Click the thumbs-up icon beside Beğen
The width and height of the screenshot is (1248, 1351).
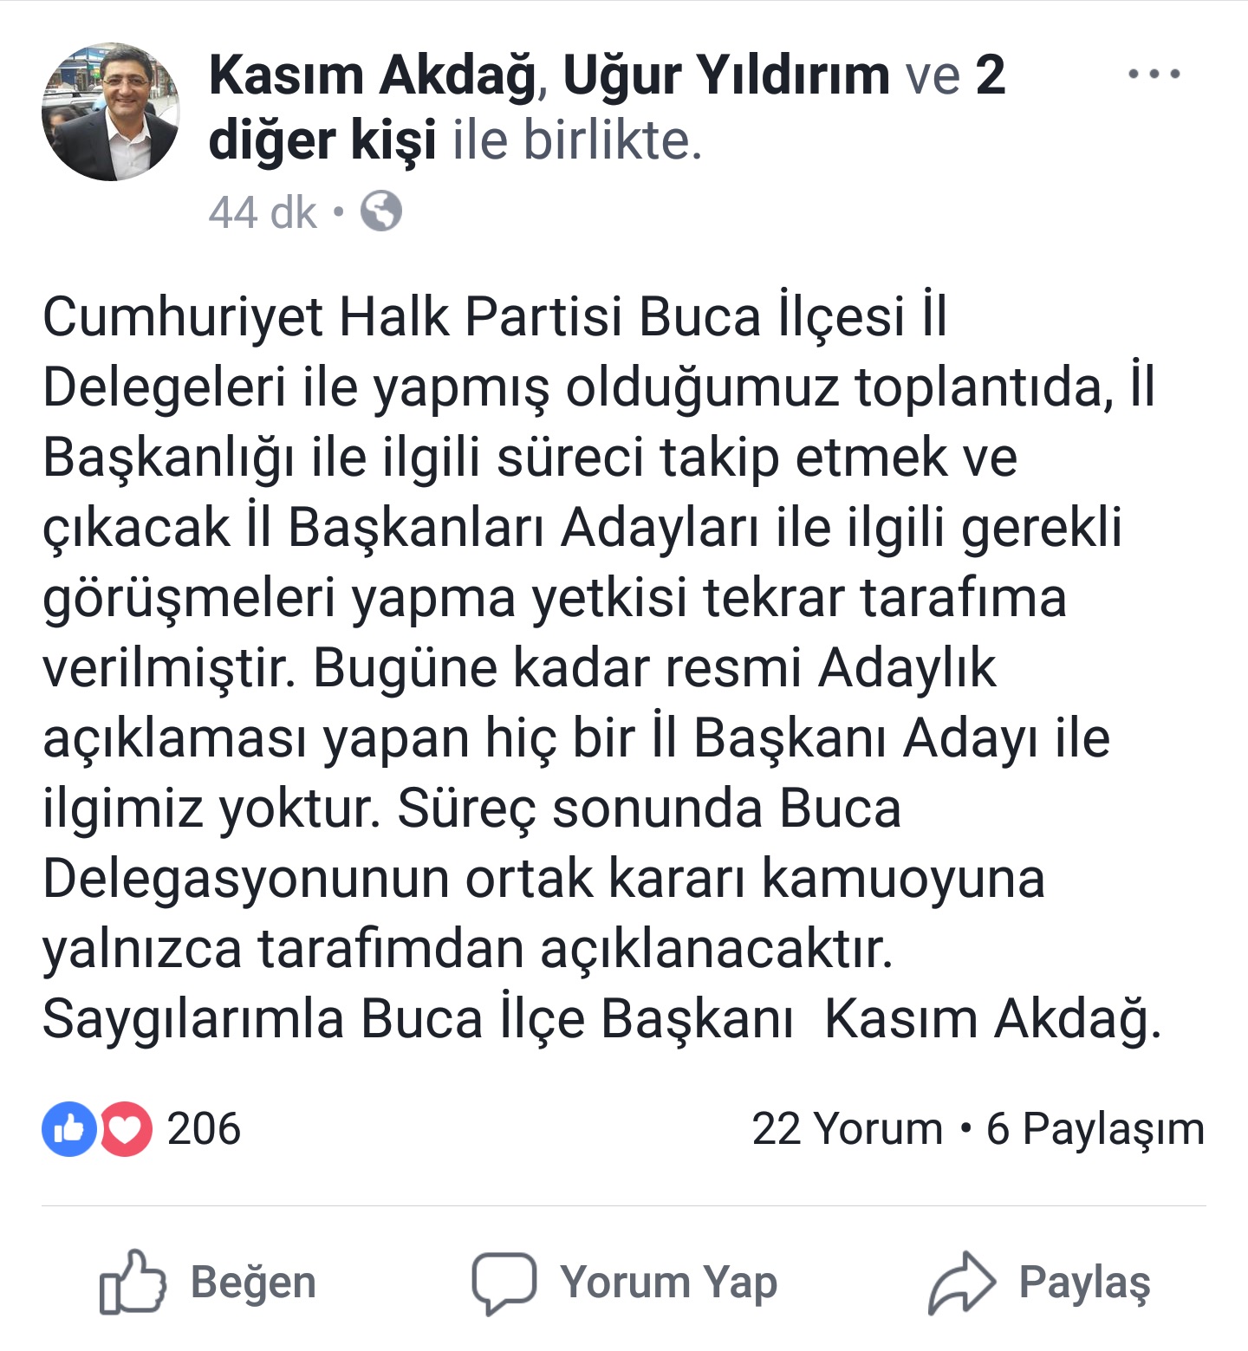coord(132,1282)
